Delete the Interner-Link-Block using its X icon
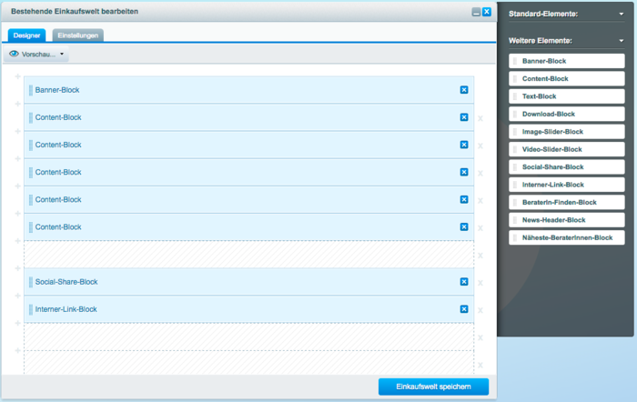Viewport: 637px width, 402px height. (464, 309)
